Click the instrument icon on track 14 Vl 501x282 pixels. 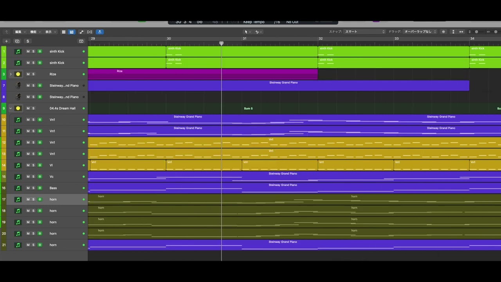coord(18,165)
